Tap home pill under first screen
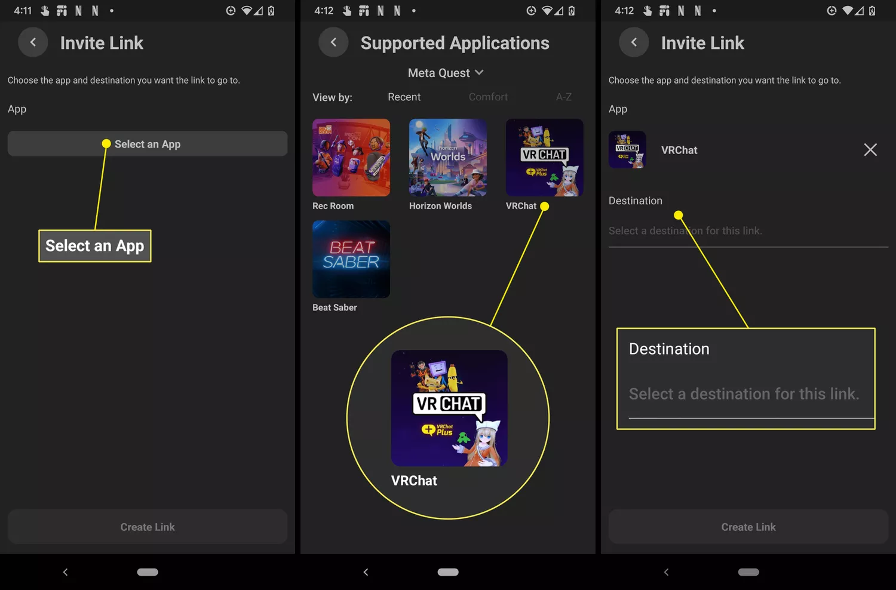 pos(148,572)
